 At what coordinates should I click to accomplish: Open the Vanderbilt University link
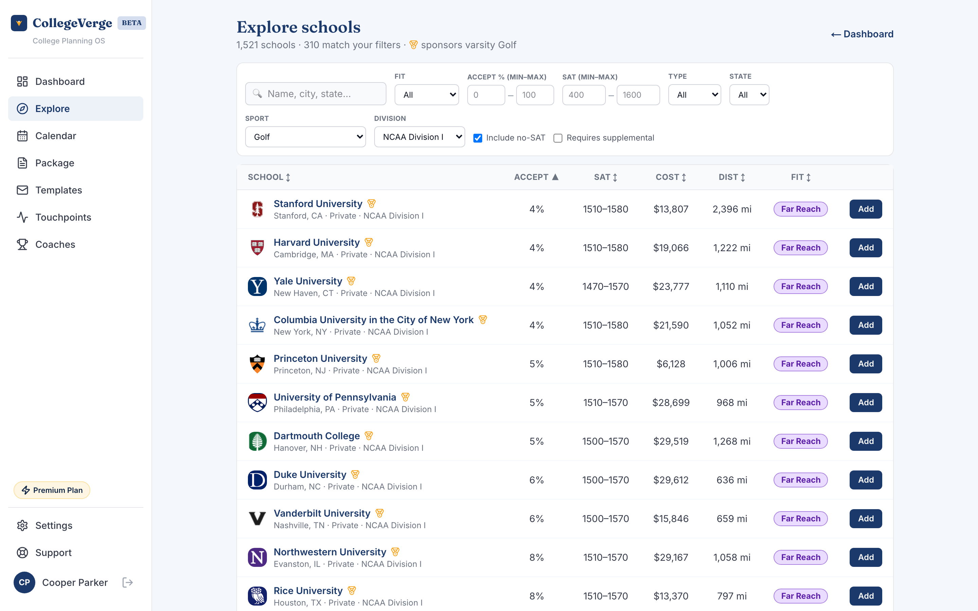coord(322,513)
